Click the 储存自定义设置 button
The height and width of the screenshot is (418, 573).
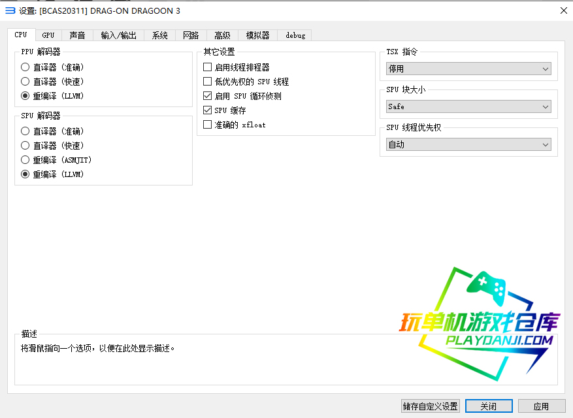[431, 406]
